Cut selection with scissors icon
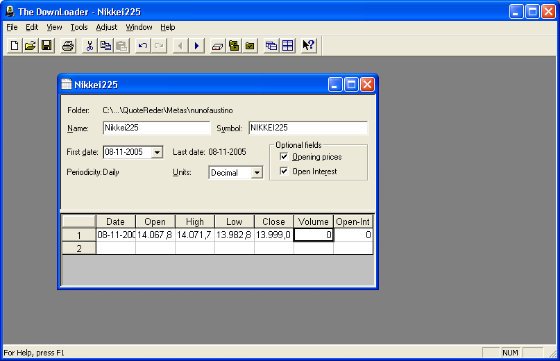The height and width of the screenshot is (361, 560). pos(90,46)
